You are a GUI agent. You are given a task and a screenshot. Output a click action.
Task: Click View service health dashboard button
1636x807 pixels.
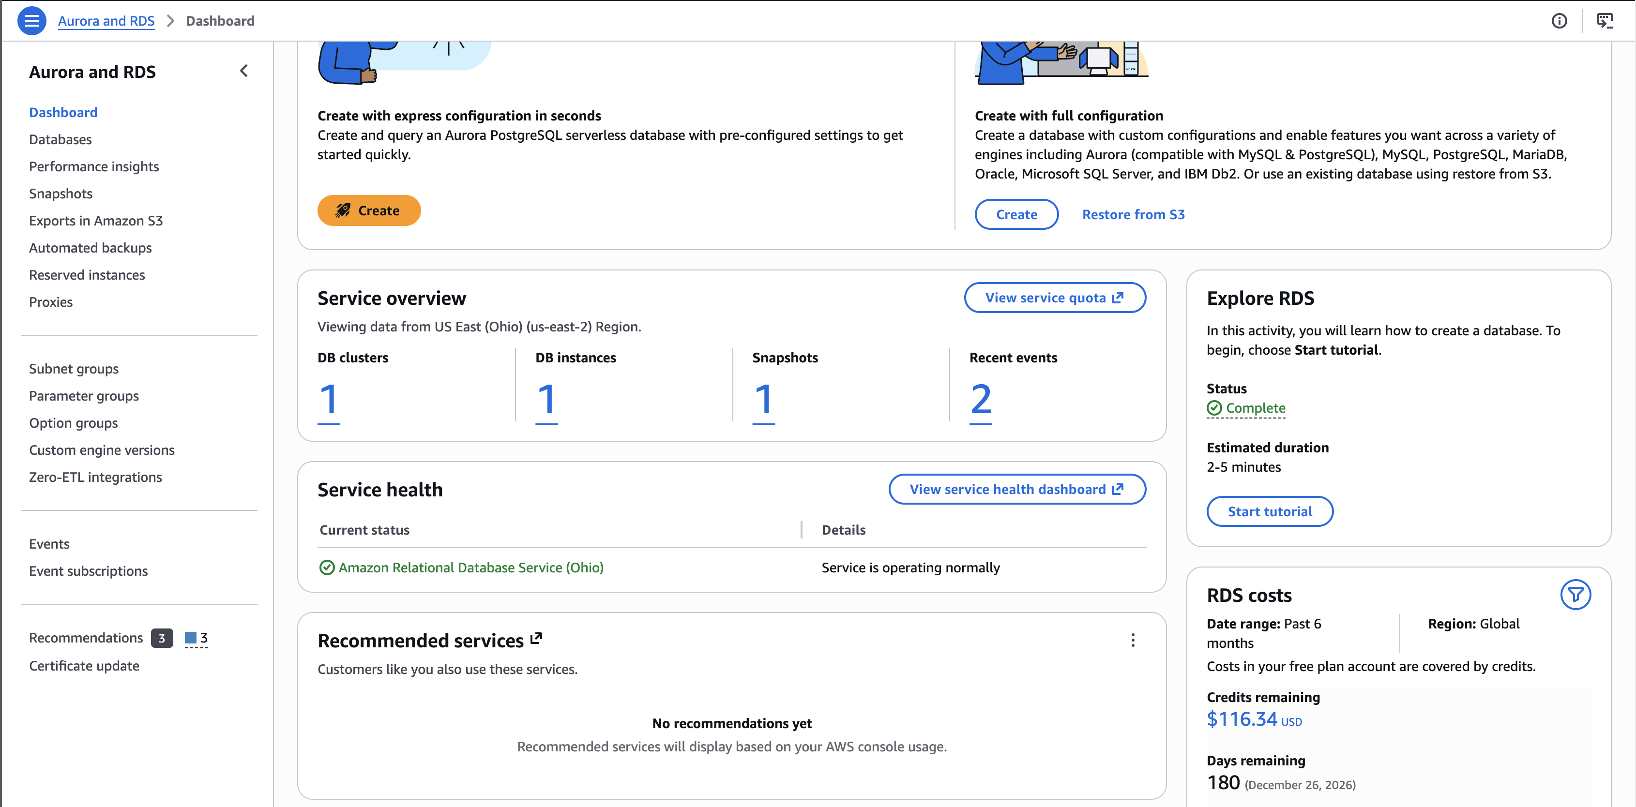[x=1017, y=490]
